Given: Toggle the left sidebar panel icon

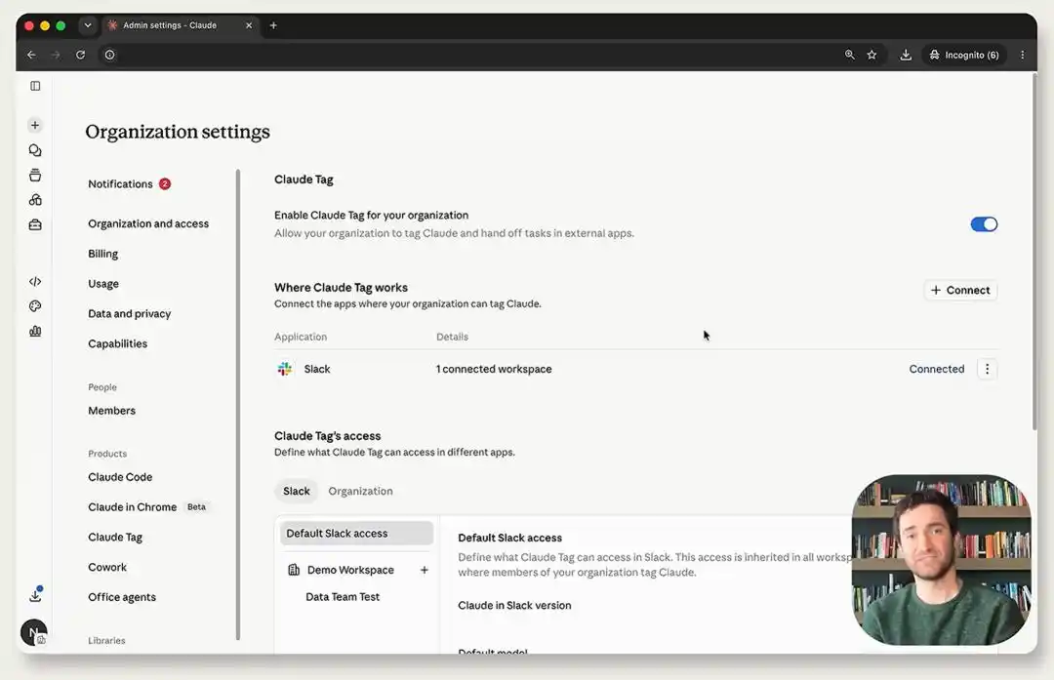Looking at the screenshot, I should (35, 86).
